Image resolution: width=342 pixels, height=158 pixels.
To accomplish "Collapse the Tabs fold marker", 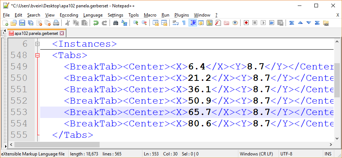I will (38, 55).
